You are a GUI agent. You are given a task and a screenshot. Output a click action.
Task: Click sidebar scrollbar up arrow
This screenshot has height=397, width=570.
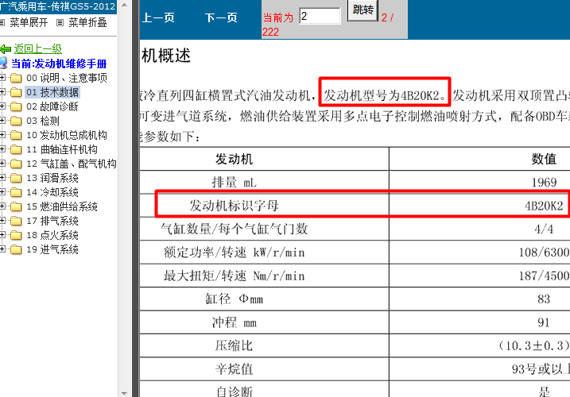(124, 5)
